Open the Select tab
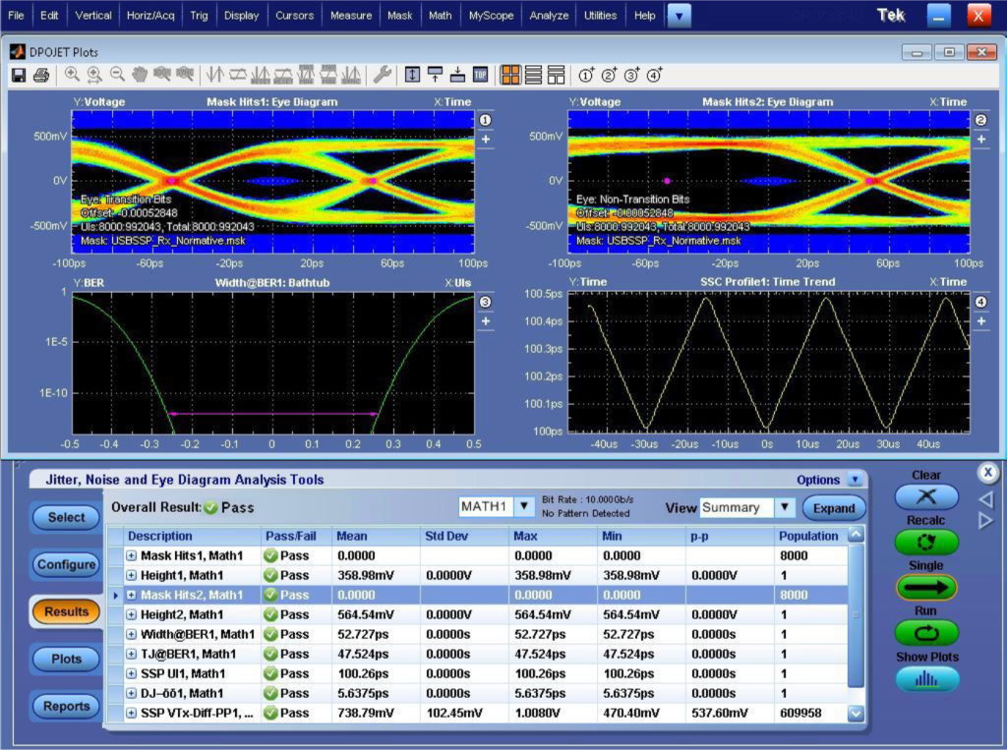 66,518
